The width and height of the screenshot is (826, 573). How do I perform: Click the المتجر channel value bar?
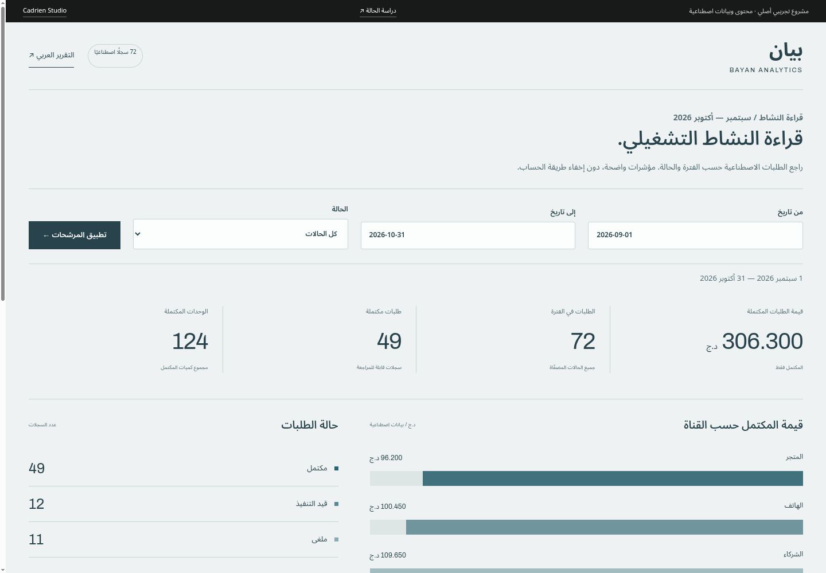pos(613,478)
